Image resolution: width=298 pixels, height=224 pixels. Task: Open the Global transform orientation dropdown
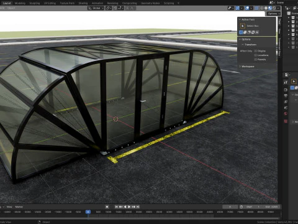coord(96,8)
